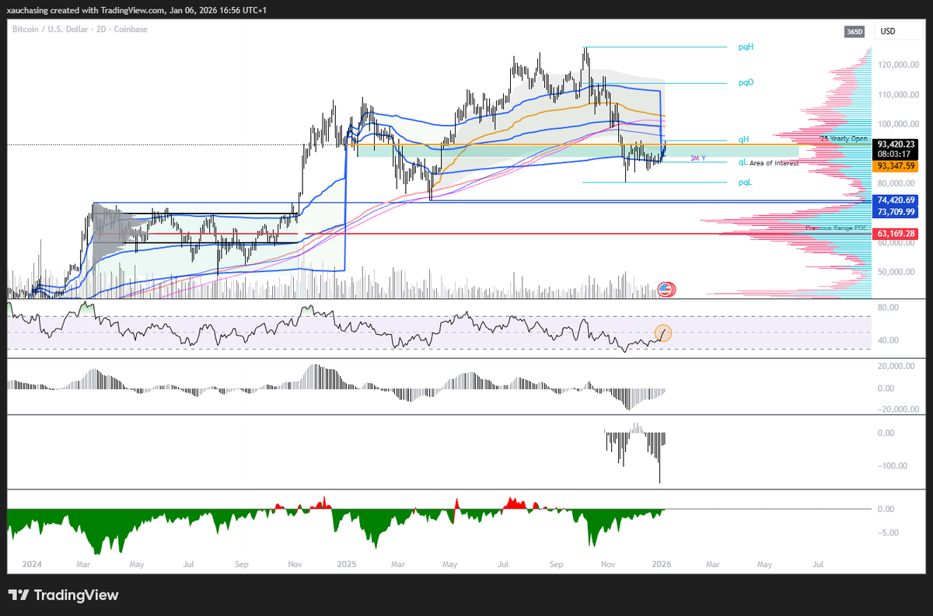Select the 3M Y purple label

pyautogui.click(x=698, y=158)
